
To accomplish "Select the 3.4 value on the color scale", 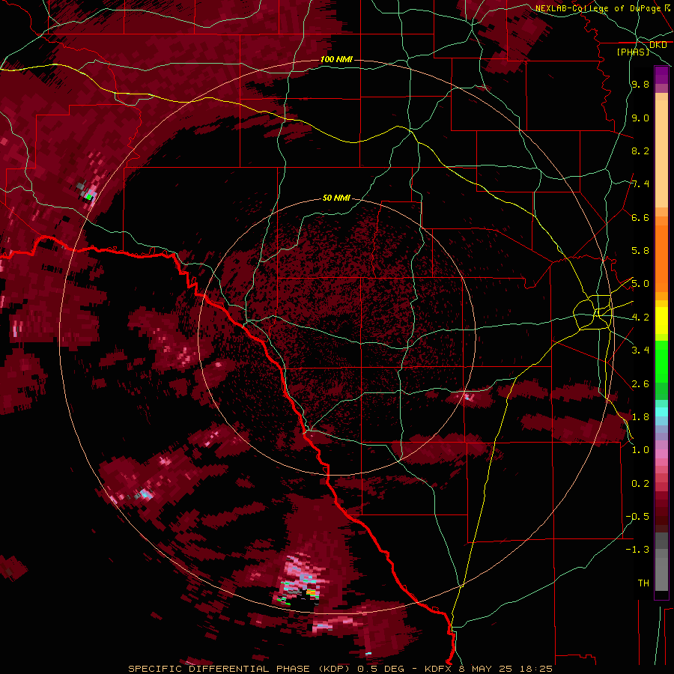I will click(x=640, y=350).
